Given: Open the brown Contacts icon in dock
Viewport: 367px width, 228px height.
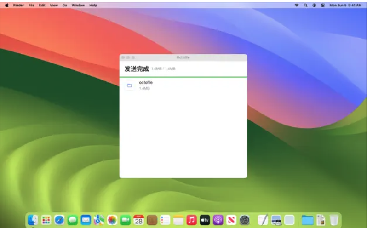Looking at the screenshot, I should [152, 220].
